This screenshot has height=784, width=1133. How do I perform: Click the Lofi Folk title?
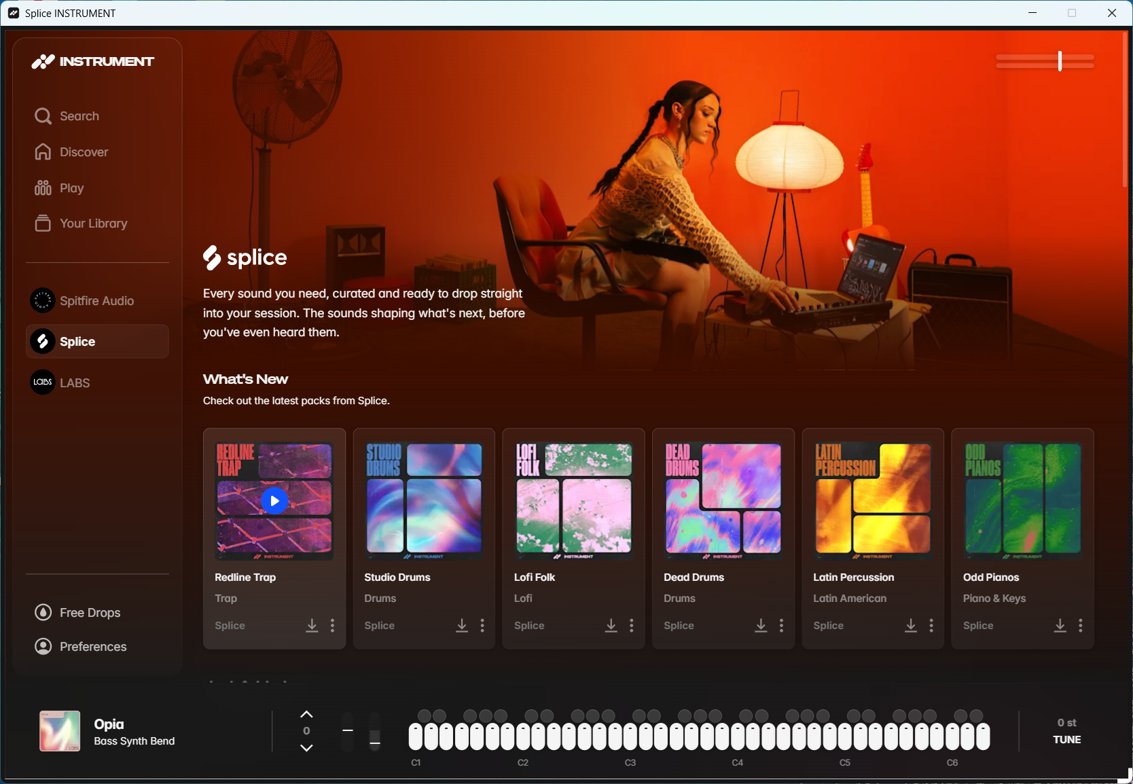pyautogui.click(x=535, y=577)
